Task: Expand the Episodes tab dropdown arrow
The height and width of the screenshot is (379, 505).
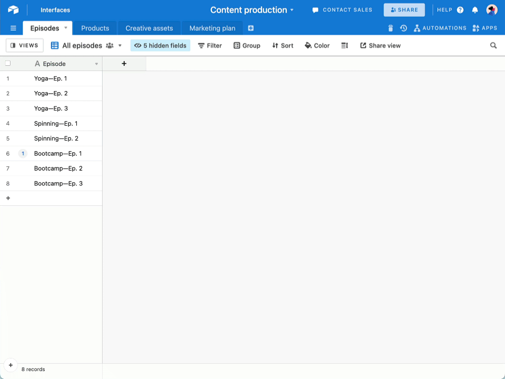Action: pyautogui.click(x=65, y=28)
